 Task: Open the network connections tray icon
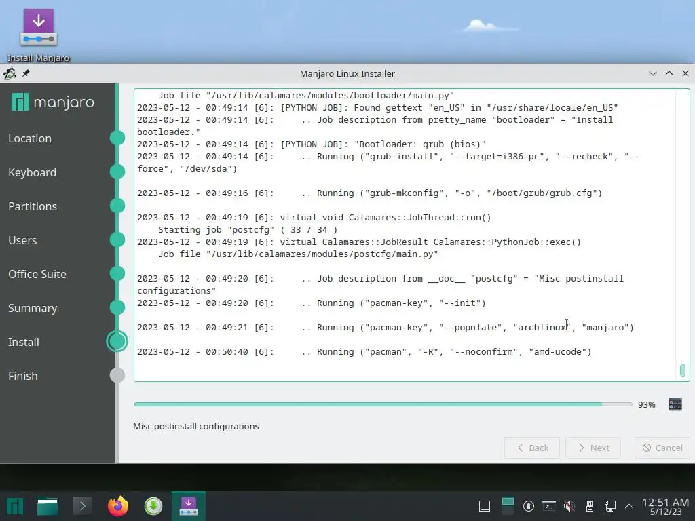[x=610, y=506]
